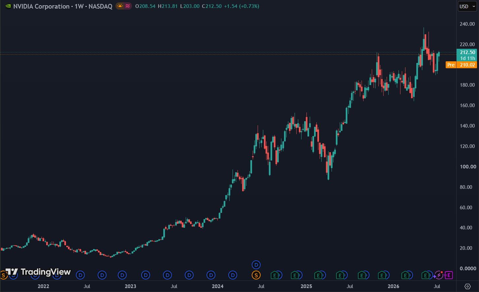Click the 2025 year label on time axis
Image resolution: width=479 pixels, height=292 pixels.
(306, 286)
